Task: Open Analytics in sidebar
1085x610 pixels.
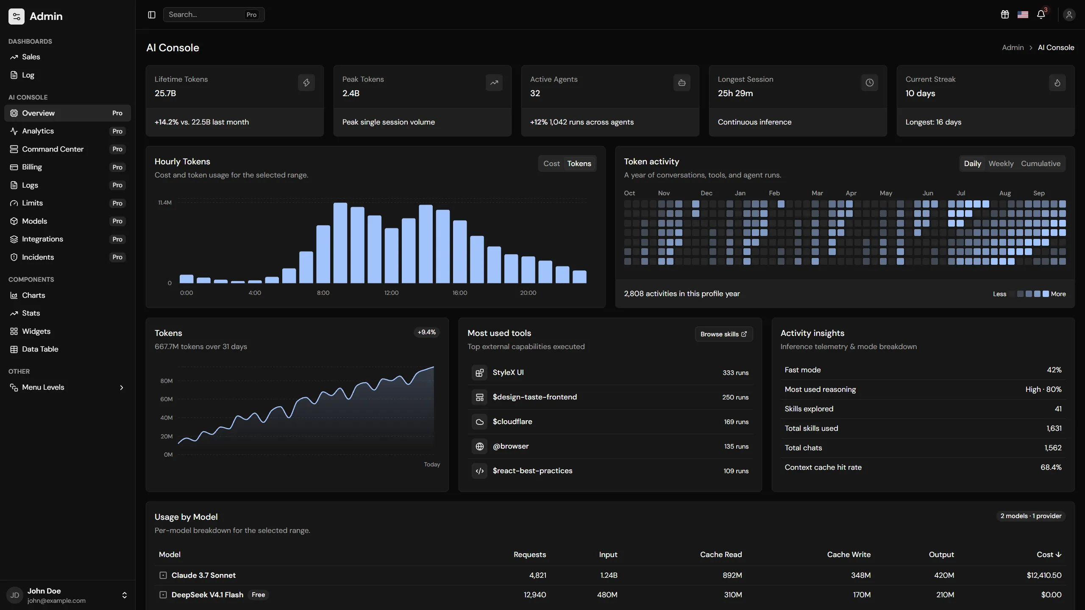Action: tap(68, 131)
